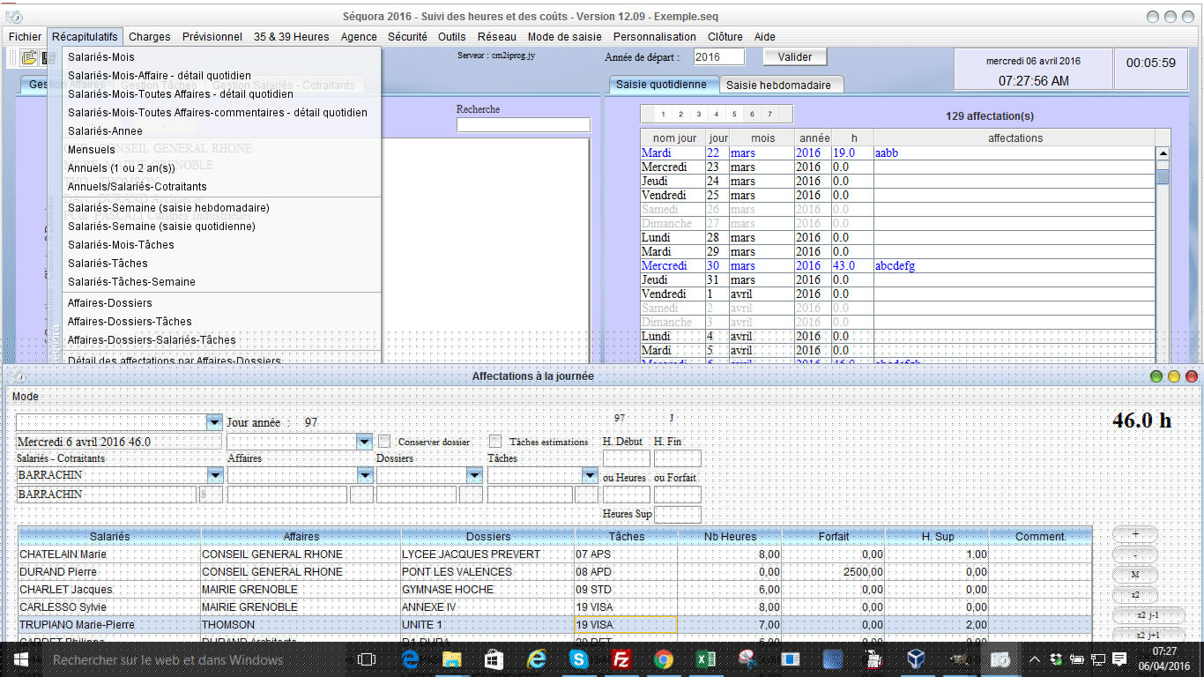Open VirtualBox from the taskbar
Image resolution: width=1204 pixels, height=677 pixels.
917,658
